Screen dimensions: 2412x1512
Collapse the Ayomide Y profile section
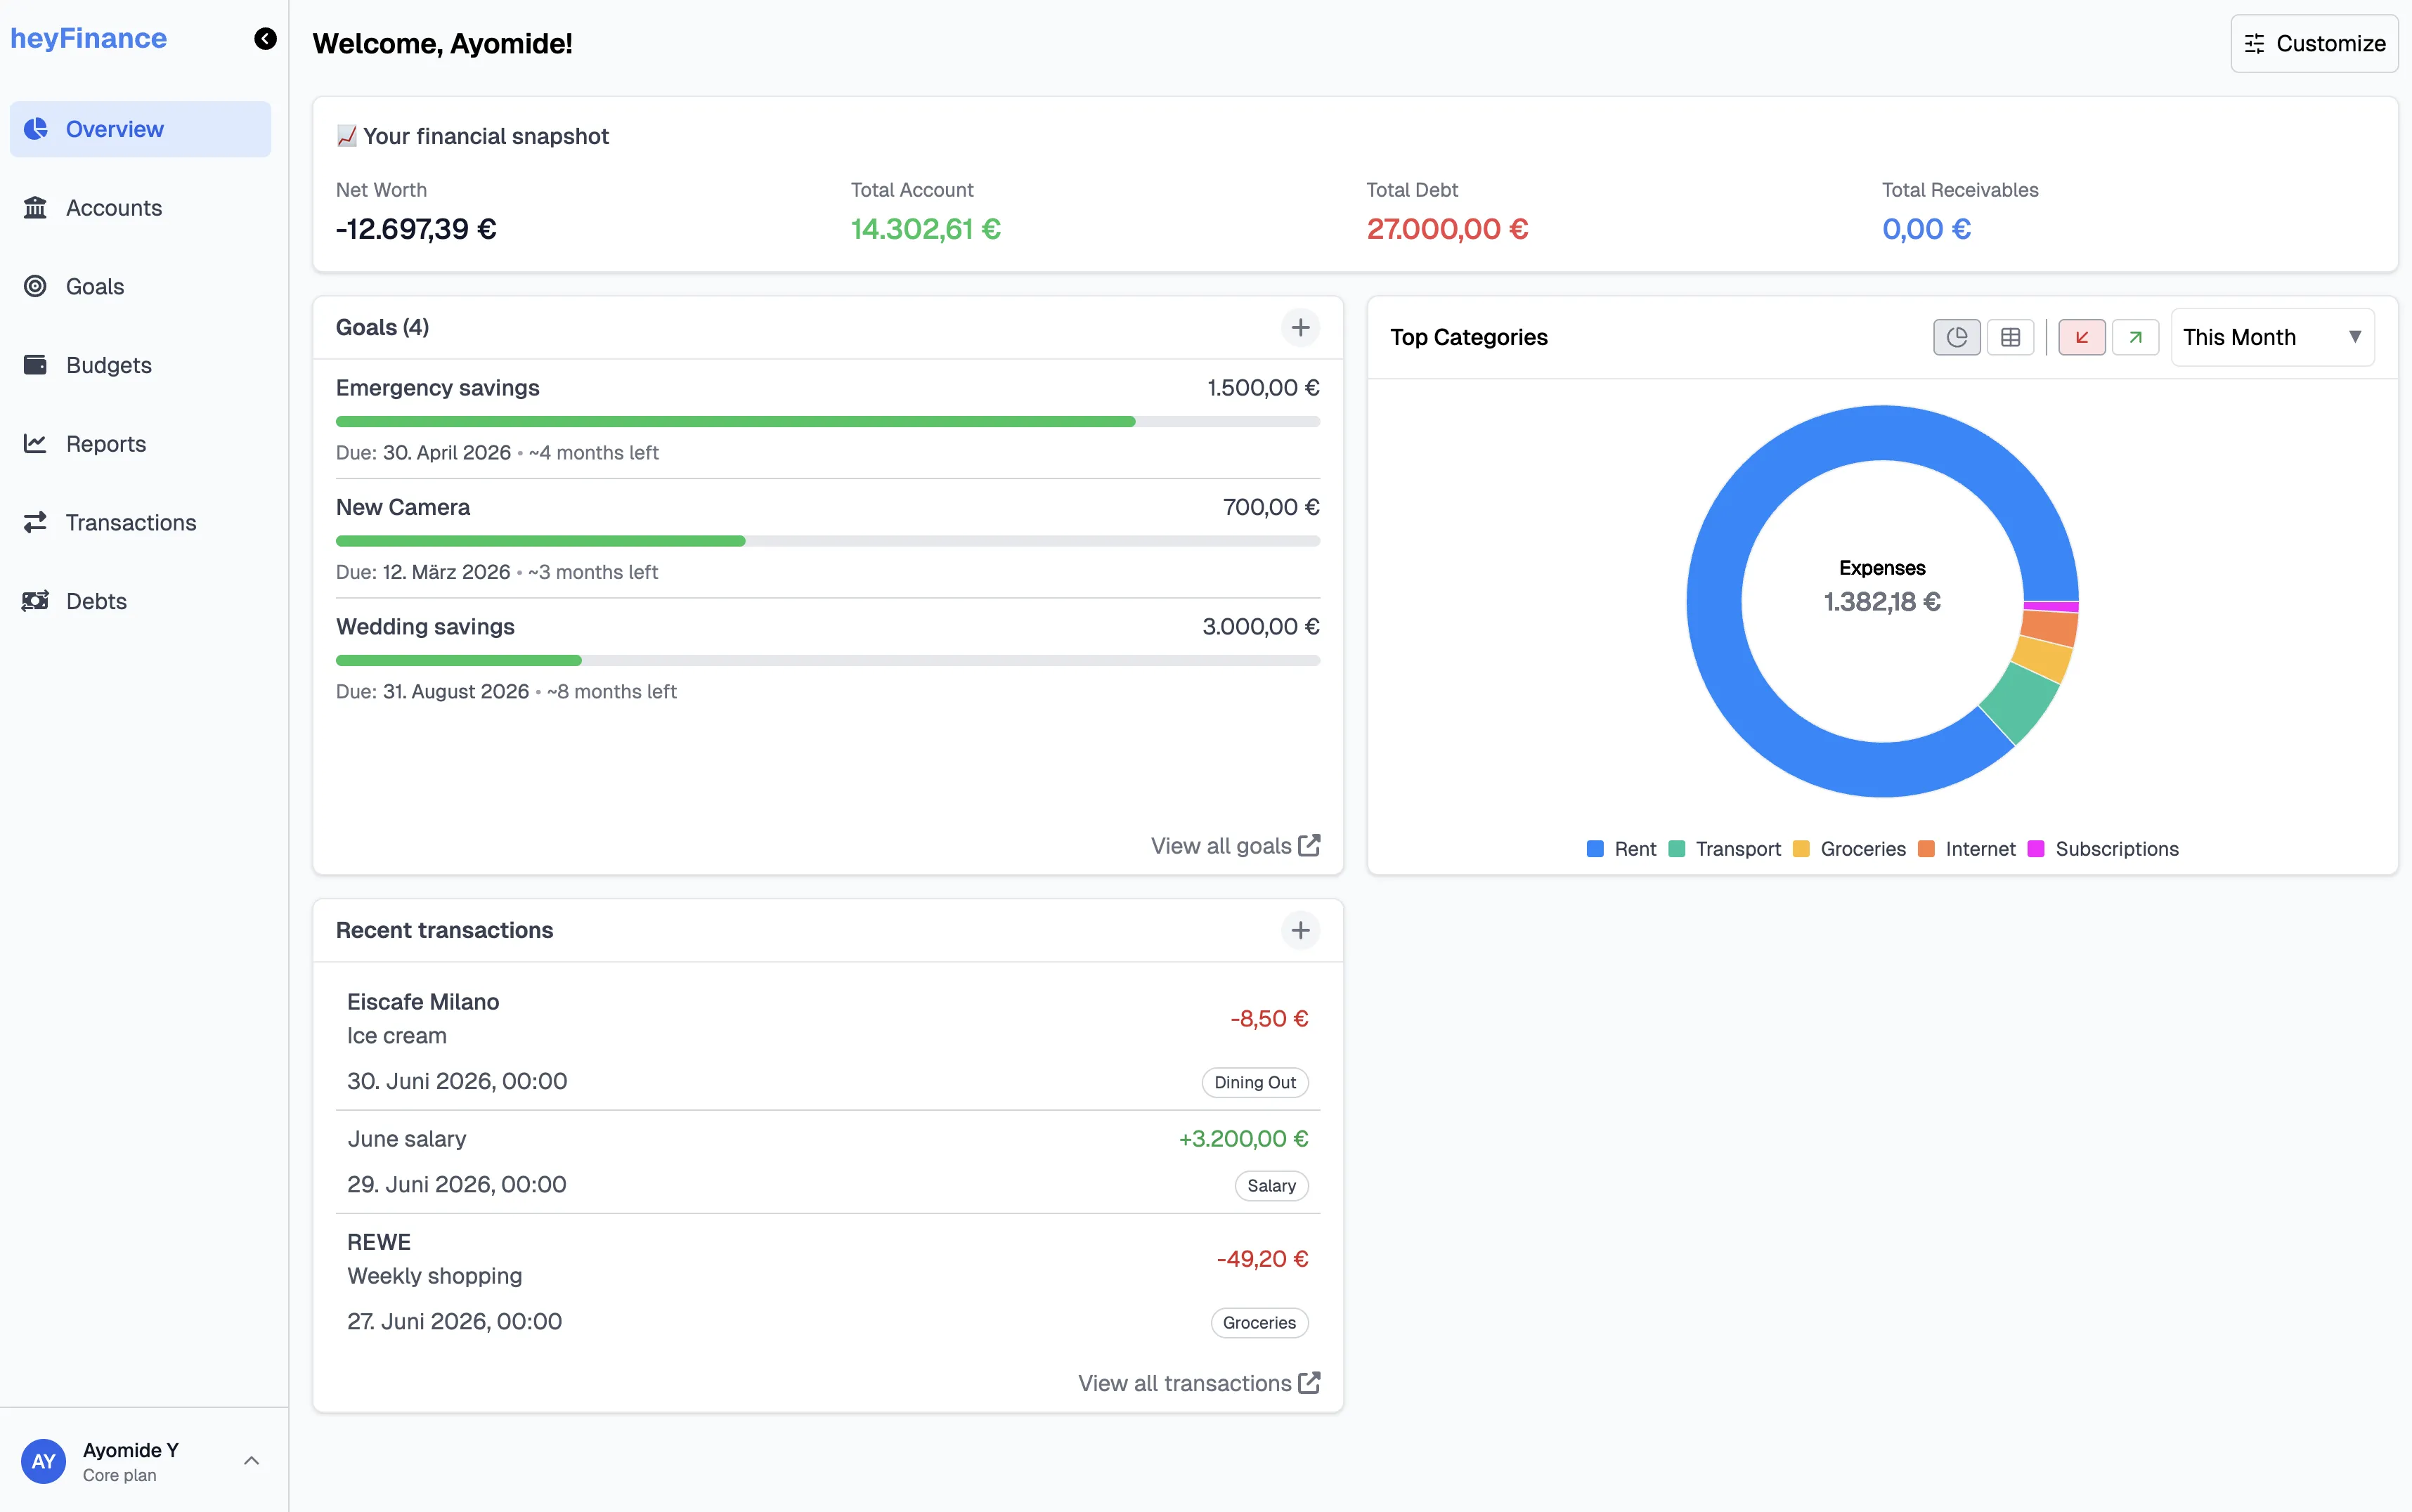pos(251,1460)
